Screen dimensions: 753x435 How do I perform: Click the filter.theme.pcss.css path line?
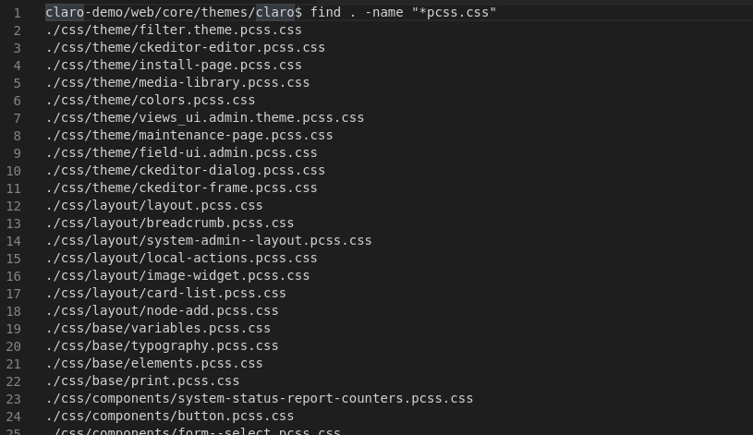click(174, 30)
